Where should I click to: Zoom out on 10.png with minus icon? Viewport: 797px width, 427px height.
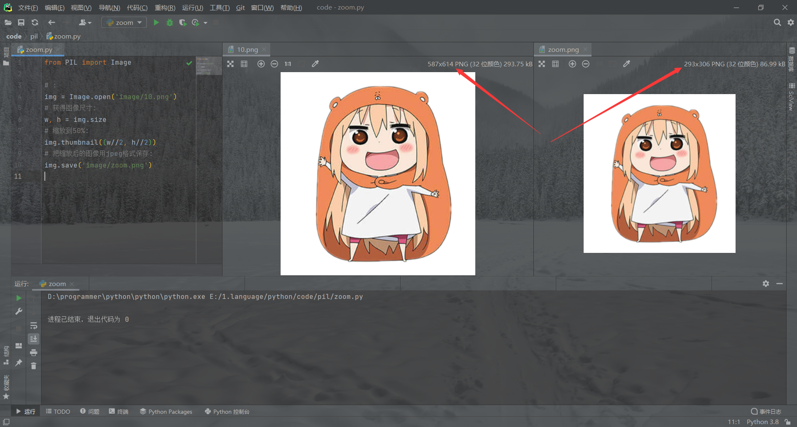pos(274,64)
